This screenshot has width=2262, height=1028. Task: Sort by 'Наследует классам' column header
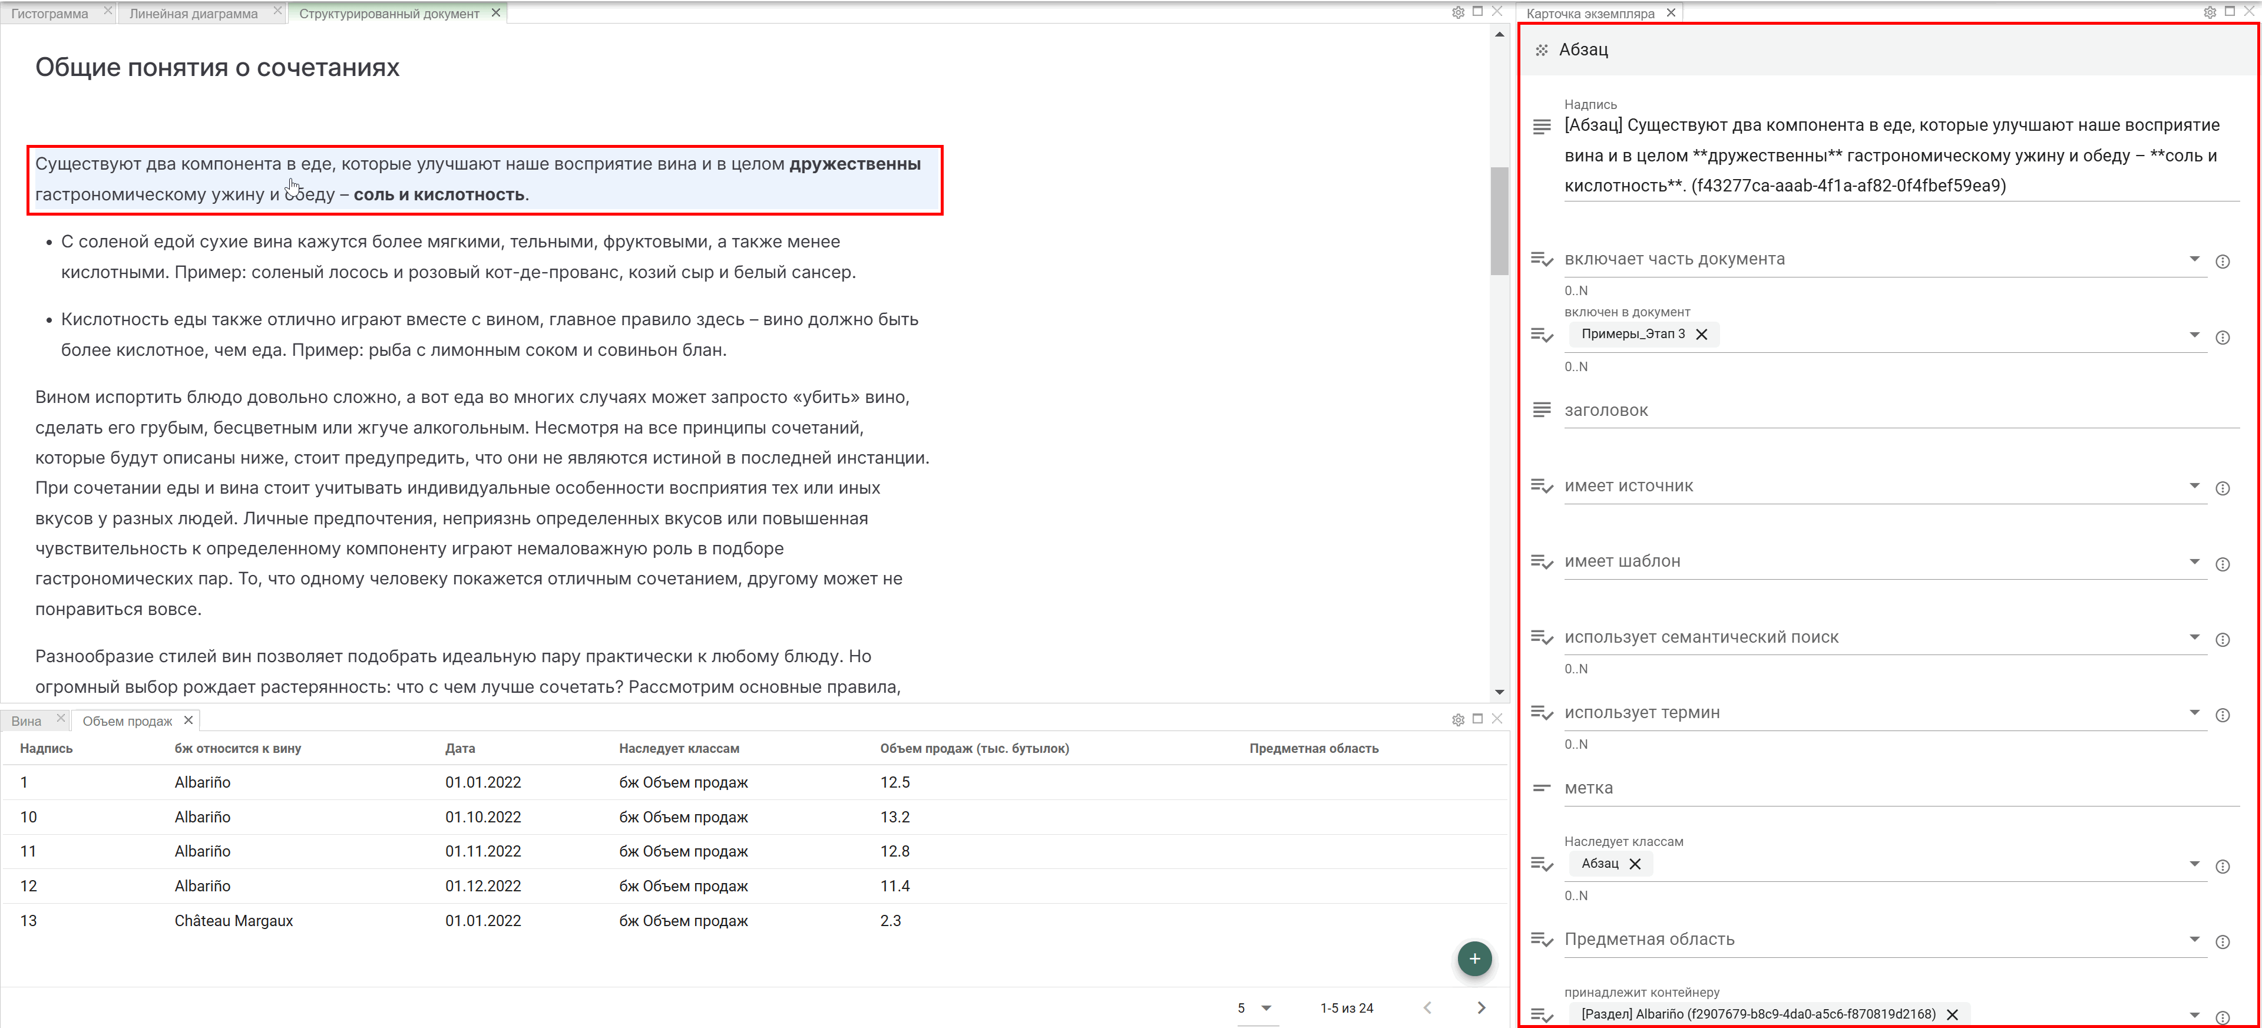(x=679, y=749)
